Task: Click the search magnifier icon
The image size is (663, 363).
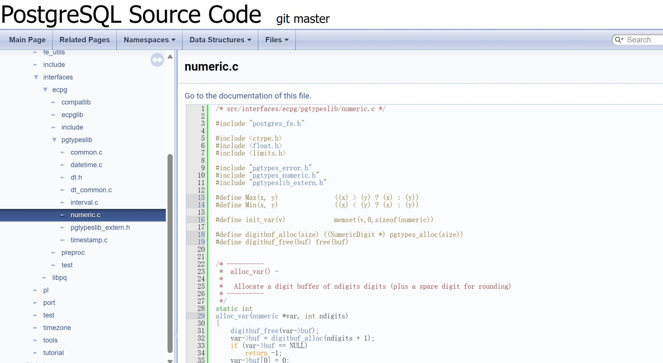Action: (619, 40)
